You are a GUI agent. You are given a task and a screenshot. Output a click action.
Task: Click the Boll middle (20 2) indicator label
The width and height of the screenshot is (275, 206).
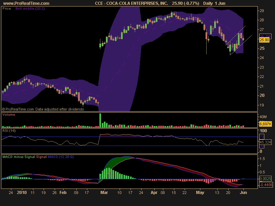click(30, 8)
